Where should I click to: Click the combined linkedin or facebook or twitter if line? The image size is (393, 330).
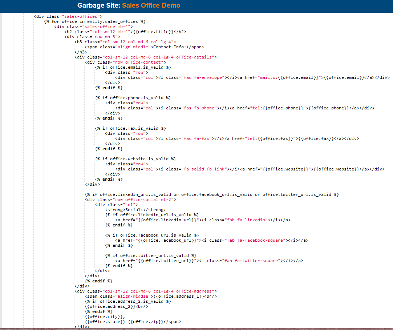click(212, 194)
